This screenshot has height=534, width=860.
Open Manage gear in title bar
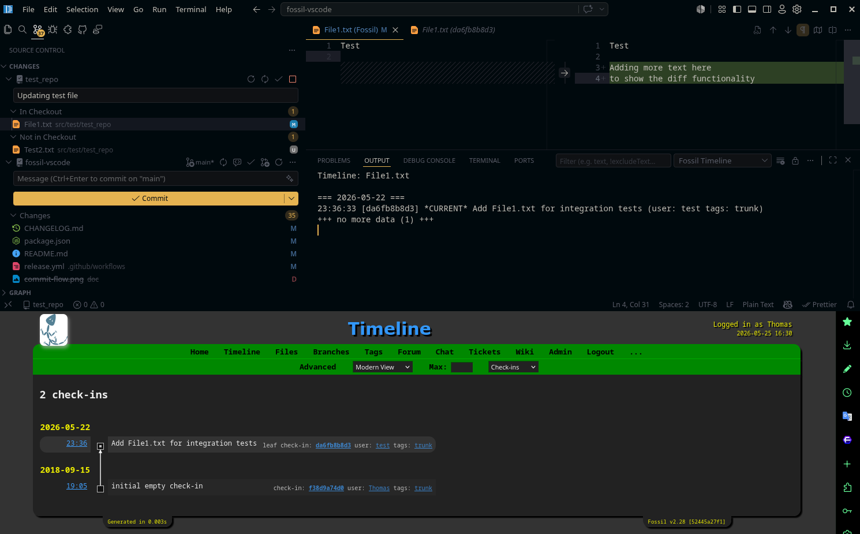pyautogui.click(x=797, y=9)
